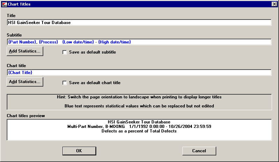Select the {Process} token in Subtitle
Viewport: 279px width, 162px height.
[48, 42]
